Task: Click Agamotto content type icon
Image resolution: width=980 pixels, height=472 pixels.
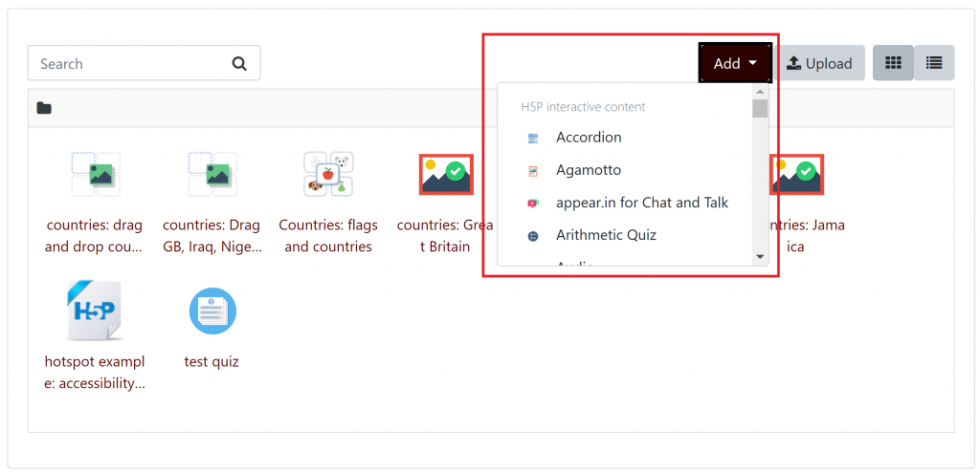Action: [x=532, y=170]
